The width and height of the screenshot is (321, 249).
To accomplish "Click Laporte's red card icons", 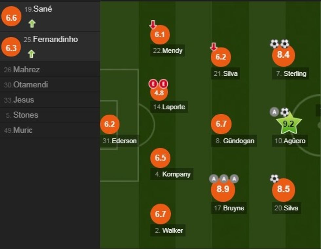I will pos(159,84).
